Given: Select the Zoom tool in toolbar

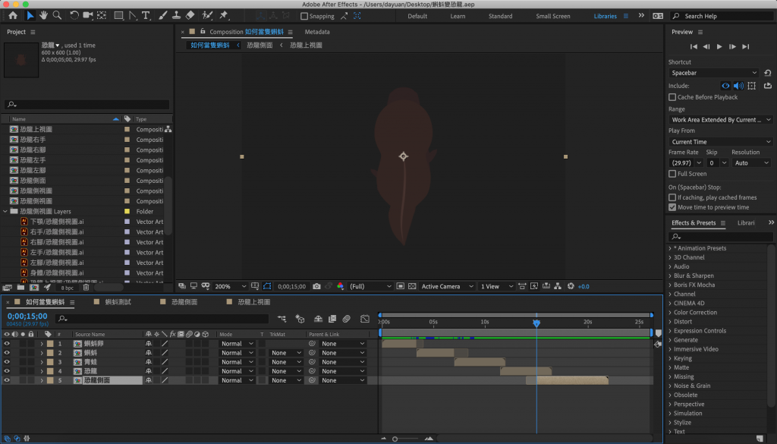Looking at the screenshot, I should tap(57, 15).
